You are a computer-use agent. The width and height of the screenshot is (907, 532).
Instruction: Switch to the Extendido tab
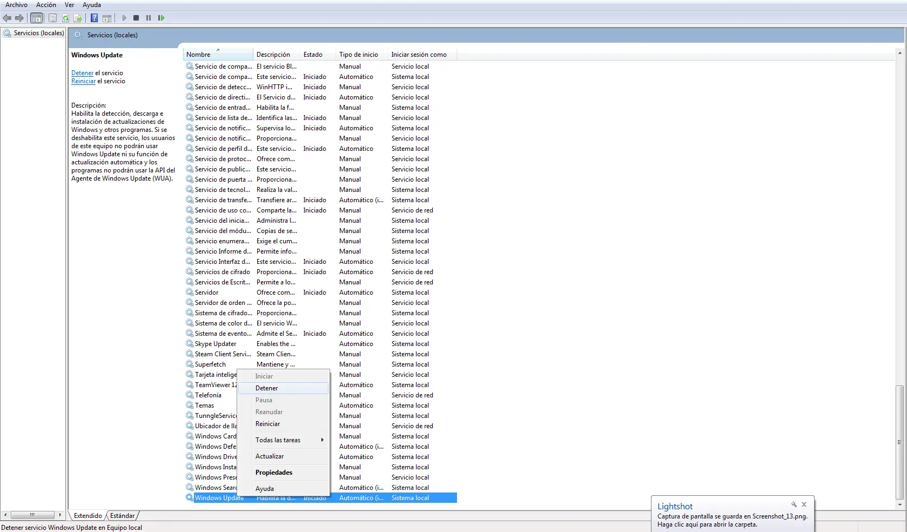(88, 516)
